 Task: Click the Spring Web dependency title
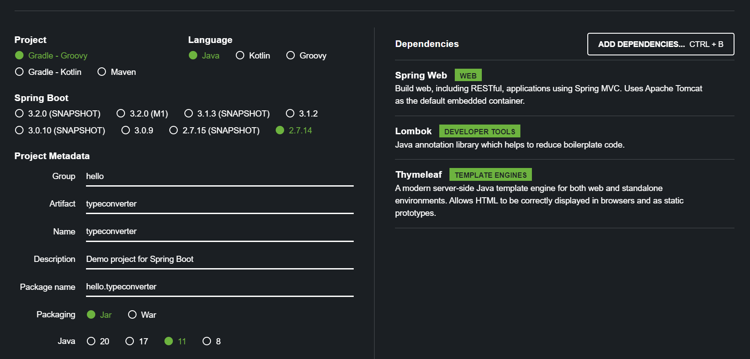(x=421, y=75)
